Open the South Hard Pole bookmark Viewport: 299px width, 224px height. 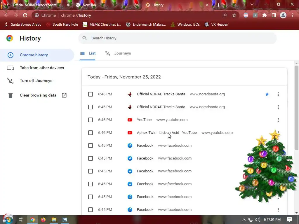pyautogui.click(x=62, y=24)
